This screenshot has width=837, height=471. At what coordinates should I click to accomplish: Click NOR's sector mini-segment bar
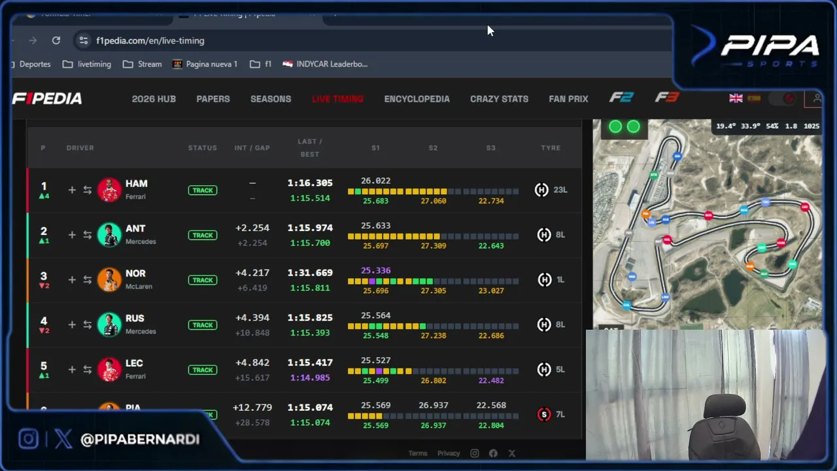click(x=433, y=281)
